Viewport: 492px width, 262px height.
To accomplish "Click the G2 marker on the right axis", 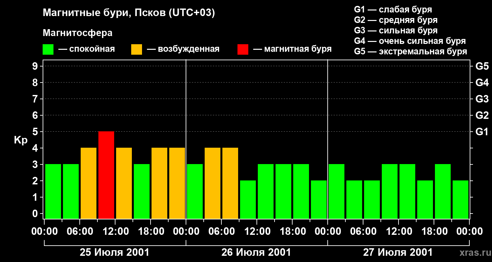I will pos(482,115).
